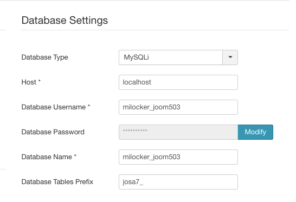Open the Database Type dropdown arrow
Viewport: 296px width, 202px height.
click(230, 57)
